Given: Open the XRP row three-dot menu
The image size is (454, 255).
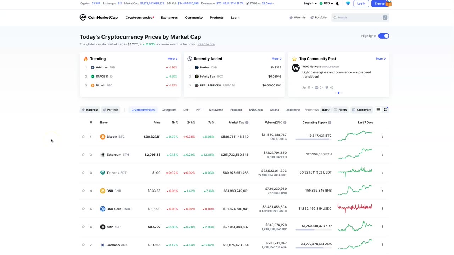Looking at the screenshot, I should point(382,227).
